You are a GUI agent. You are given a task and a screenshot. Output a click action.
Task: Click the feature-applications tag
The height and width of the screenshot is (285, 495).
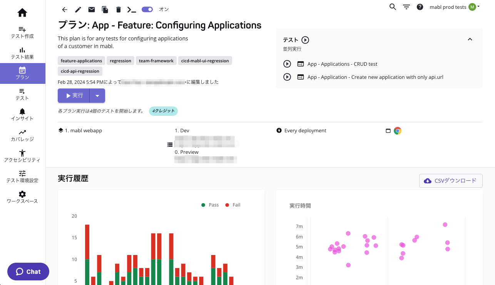click(x=81, y=61)
